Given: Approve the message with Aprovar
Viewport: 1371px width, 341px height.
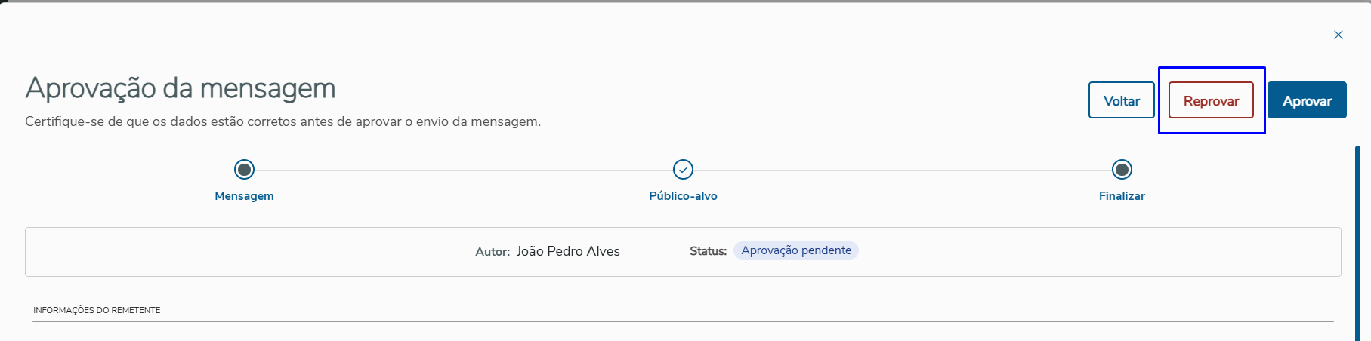Looking at the screenshot, I should pos(1307,100).
